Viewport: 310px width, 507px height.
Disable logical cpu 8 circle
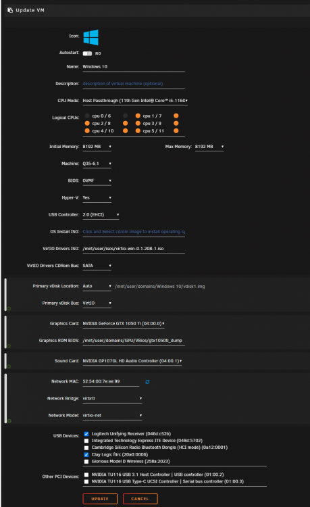(126, 123)
